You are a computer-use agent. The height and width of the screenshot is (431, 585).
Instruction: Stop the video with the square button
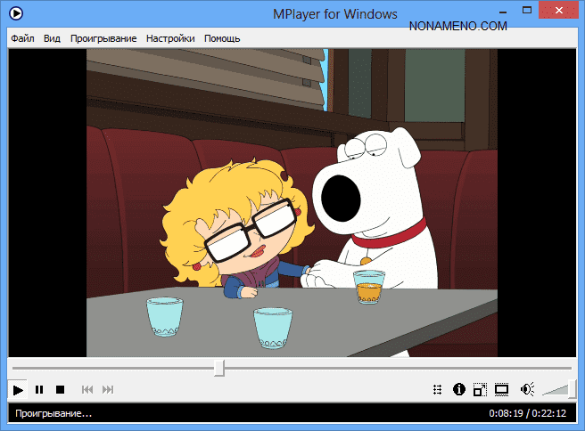click(x=61, y=389)
